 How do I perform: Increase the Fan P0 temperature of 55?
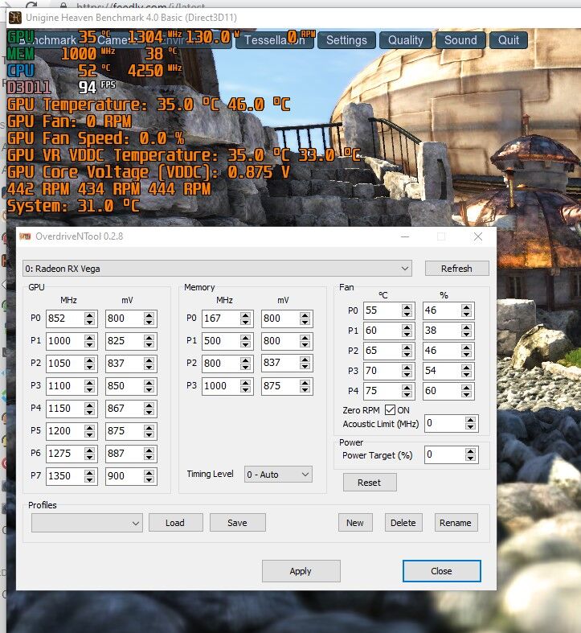pos(407,306)
